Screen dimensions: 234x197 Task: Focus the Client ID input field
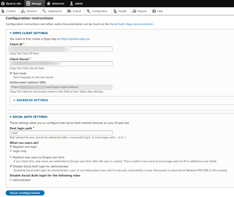point(61,49)
